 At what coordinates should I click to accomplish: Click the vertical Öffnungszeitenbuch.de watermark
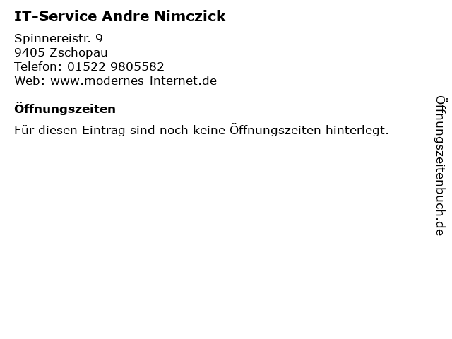(x=441, y=166)
